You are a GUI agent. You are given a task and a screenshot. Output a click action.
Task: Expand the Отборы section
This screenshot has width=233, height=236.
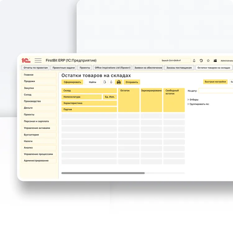188,100
